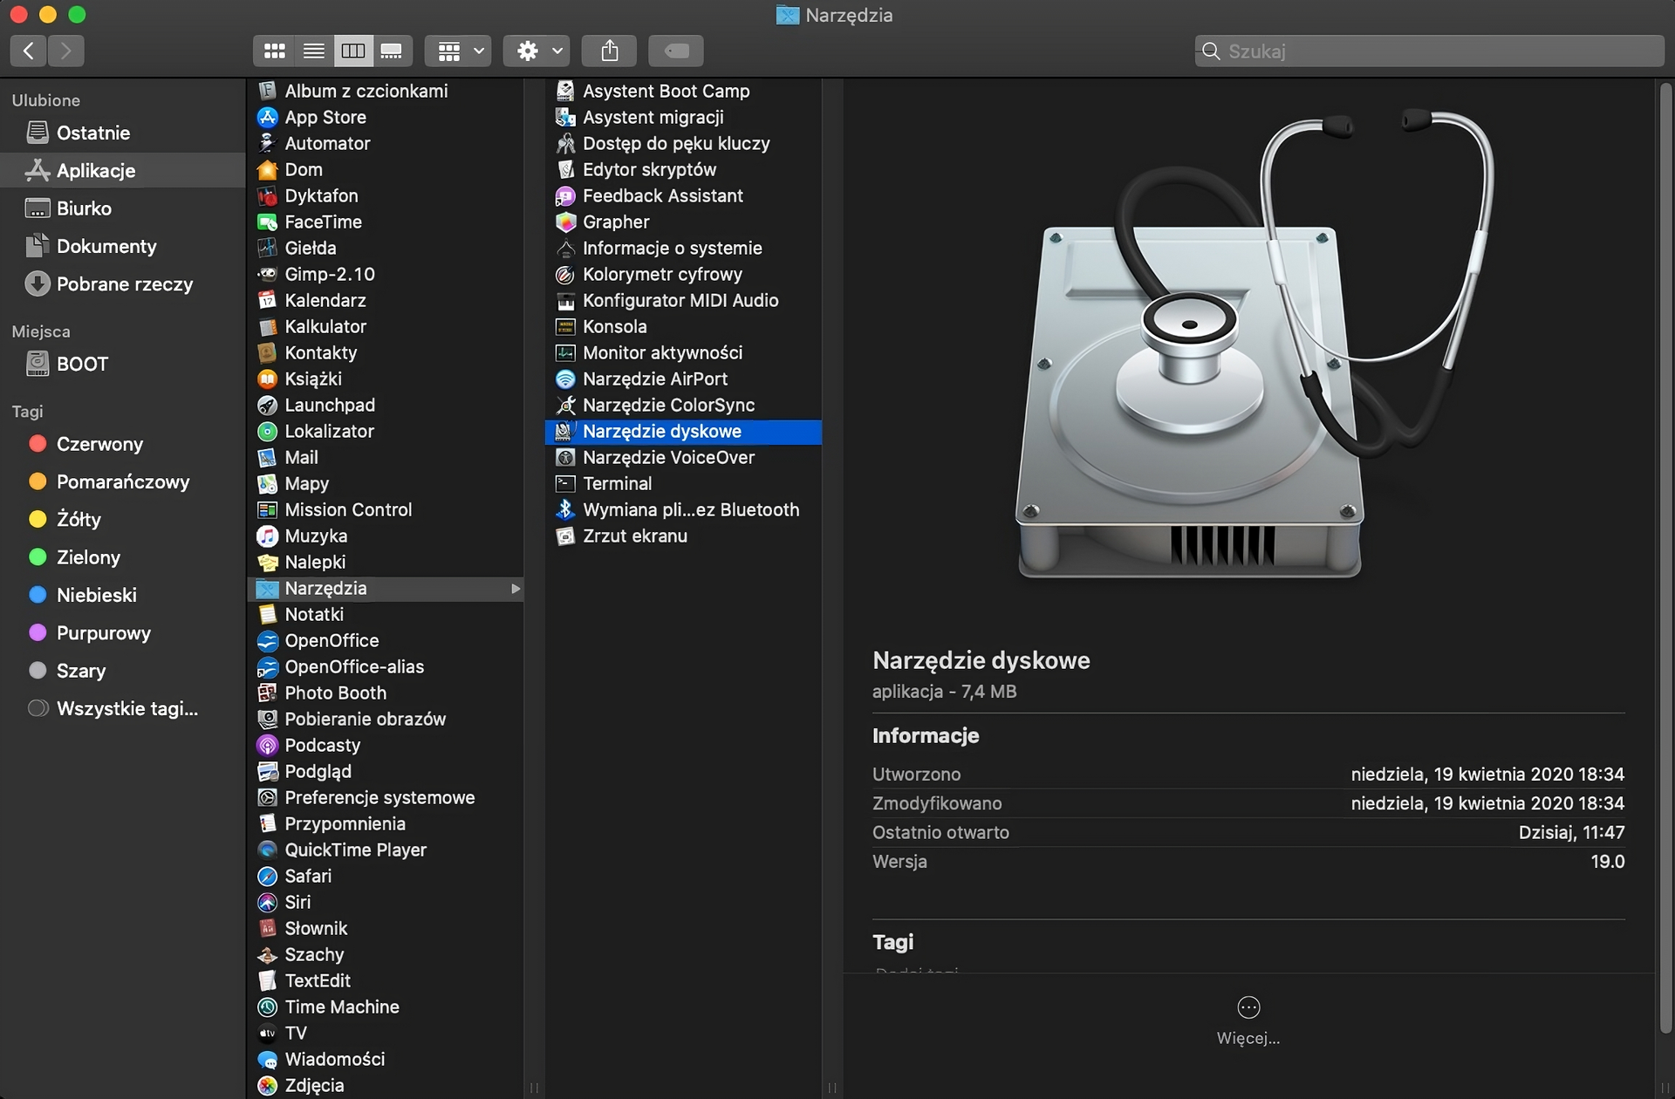
Task: Open Konsola from the utilities column
Action: 613,326
